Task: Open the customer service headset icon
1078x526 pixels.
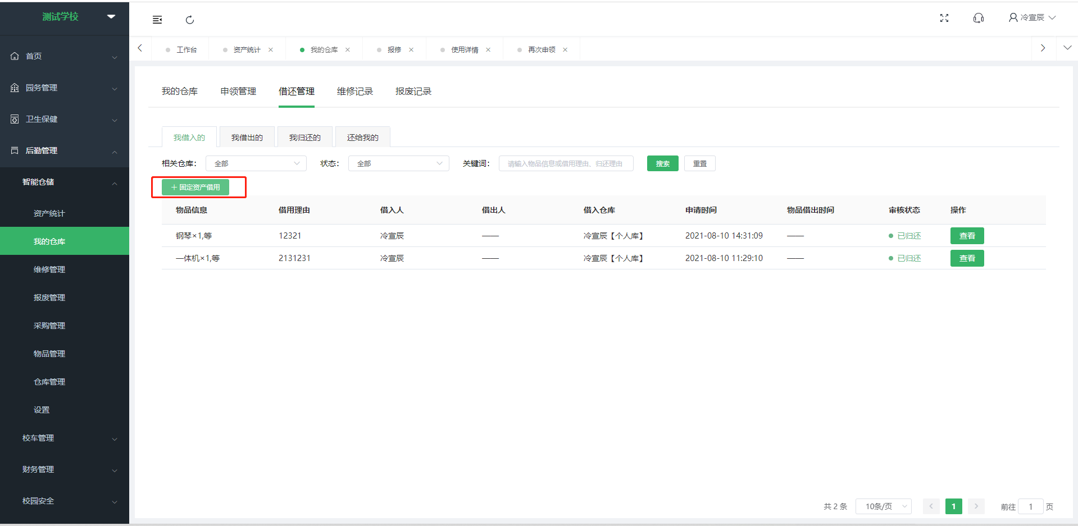Action: coord(979,18)
